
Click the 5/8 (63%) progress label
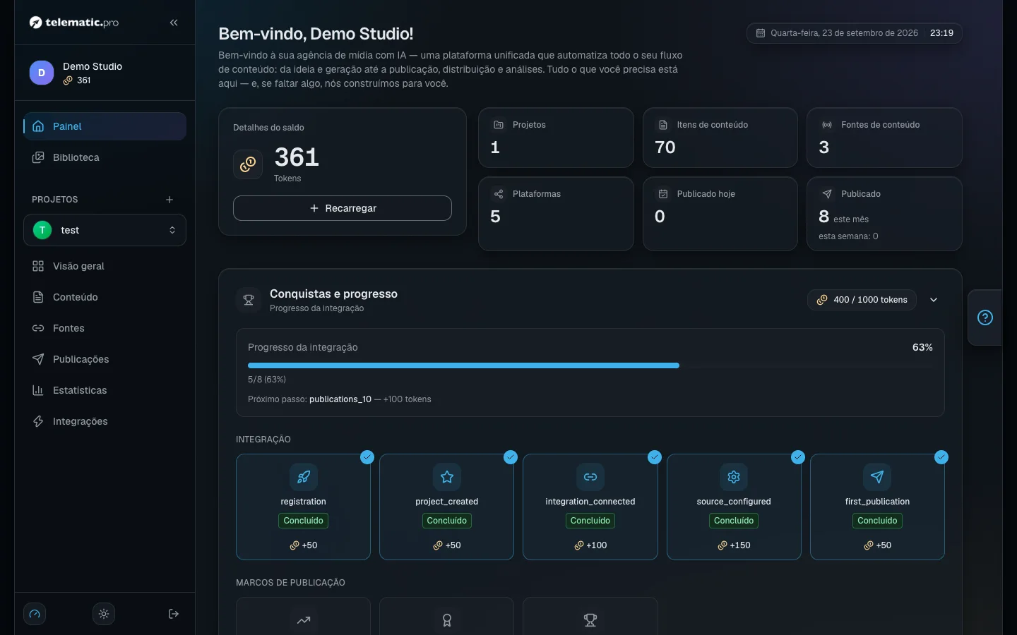tap(267, 380)
